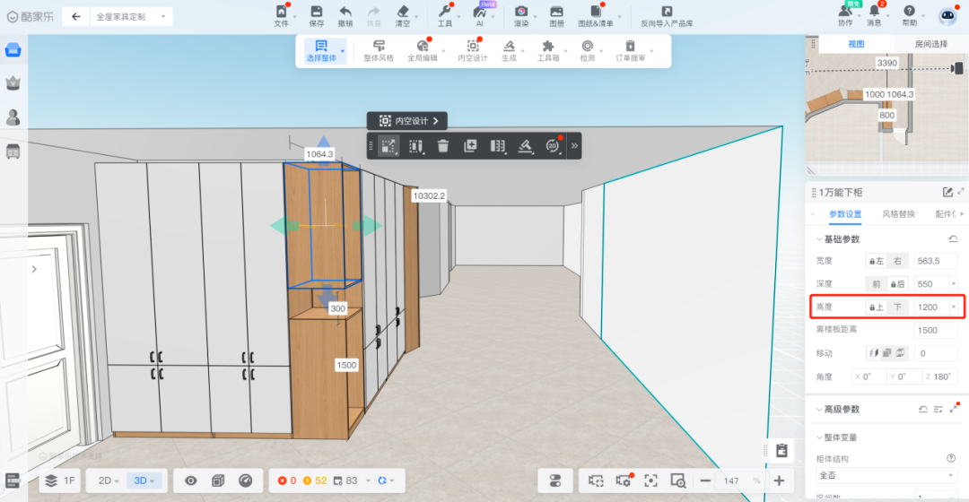Toggle width 右 anchor button
The width and height of the screenshot is (969, 502).
[x=897, y=261]
